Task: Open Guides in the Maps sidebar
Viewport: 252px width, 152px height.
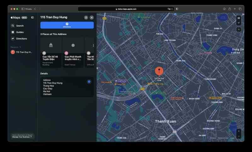Action: [x=20, y=32]
